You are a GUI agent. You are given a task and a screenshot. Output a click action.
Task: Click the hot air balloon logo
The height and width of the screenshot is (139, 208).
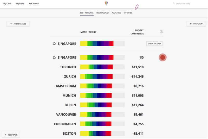pyautogui.click(x=106, y=3)
